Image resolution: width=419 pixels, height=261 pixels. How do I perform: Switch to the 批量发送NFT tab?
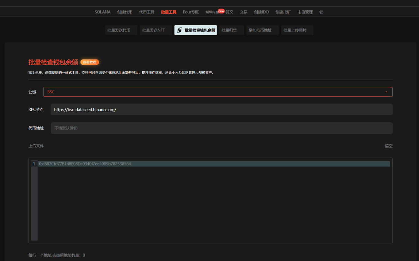click(156, 30)
